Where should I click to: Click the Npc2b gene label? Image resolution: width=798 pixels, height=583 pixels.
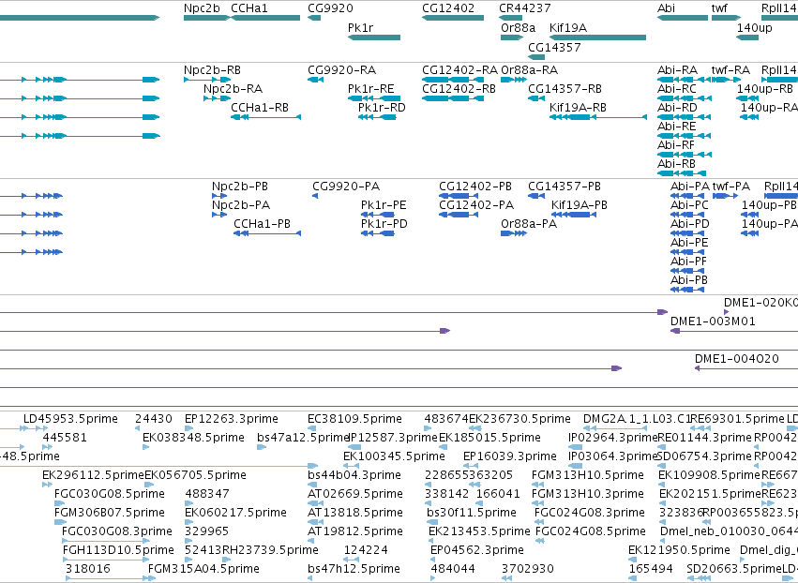click(202, 8)
